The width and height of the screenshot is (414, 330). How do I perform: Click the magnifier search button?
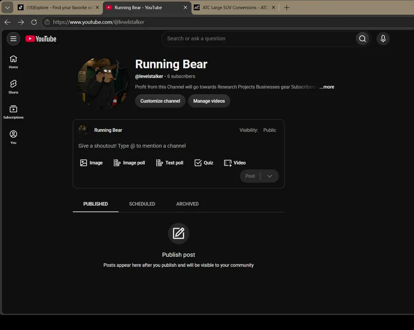[x=363, y=39]
